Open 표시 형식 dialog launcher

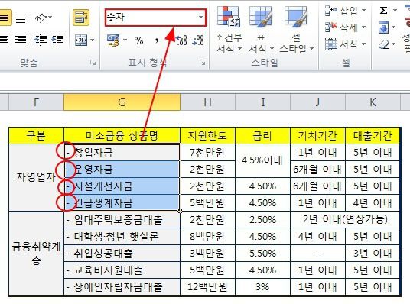[202, 62]
